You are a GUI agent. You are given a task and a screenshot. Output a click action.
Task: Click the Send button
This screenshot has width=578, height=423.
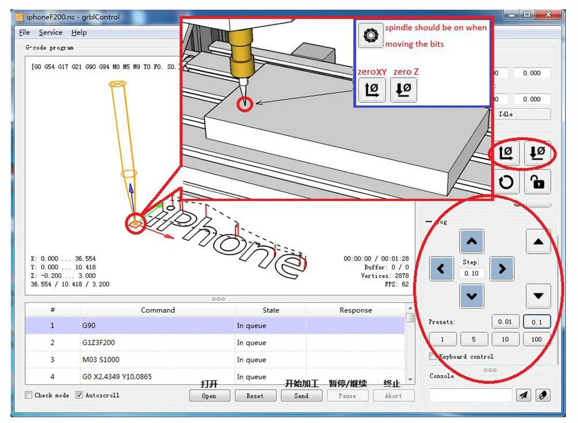click(x=301, y=396)
